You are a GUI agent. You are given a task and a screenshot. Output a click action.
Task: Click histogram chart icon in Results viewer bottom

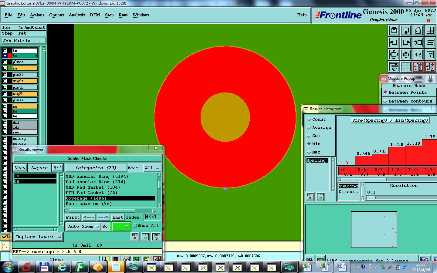157,259
